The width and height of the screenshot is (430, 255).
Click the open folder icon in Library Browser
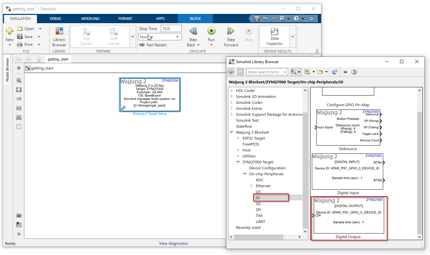320,72
